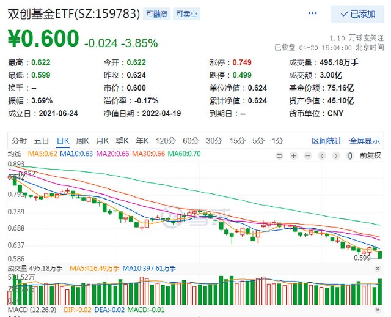Click the 可融资 margin tag
391x317 pixels.
(x=156, y=14)
